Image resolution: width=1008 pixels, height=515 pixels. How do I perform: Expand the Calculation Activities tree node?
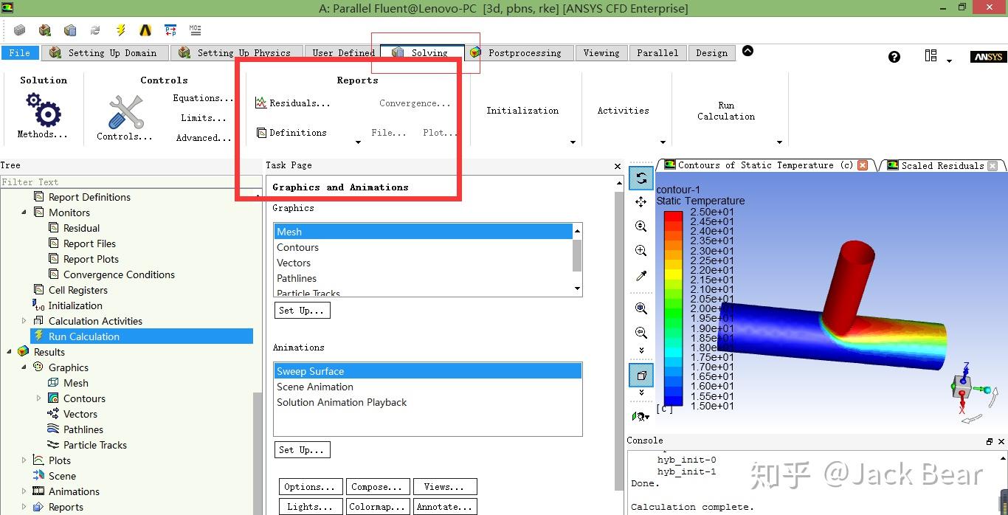tap(23, 321)
